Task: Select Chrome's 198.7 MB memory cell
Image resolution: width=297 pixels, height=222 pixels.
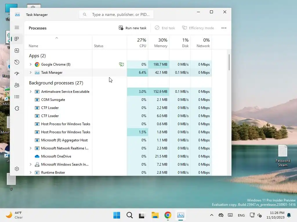Action: (159, 64)
